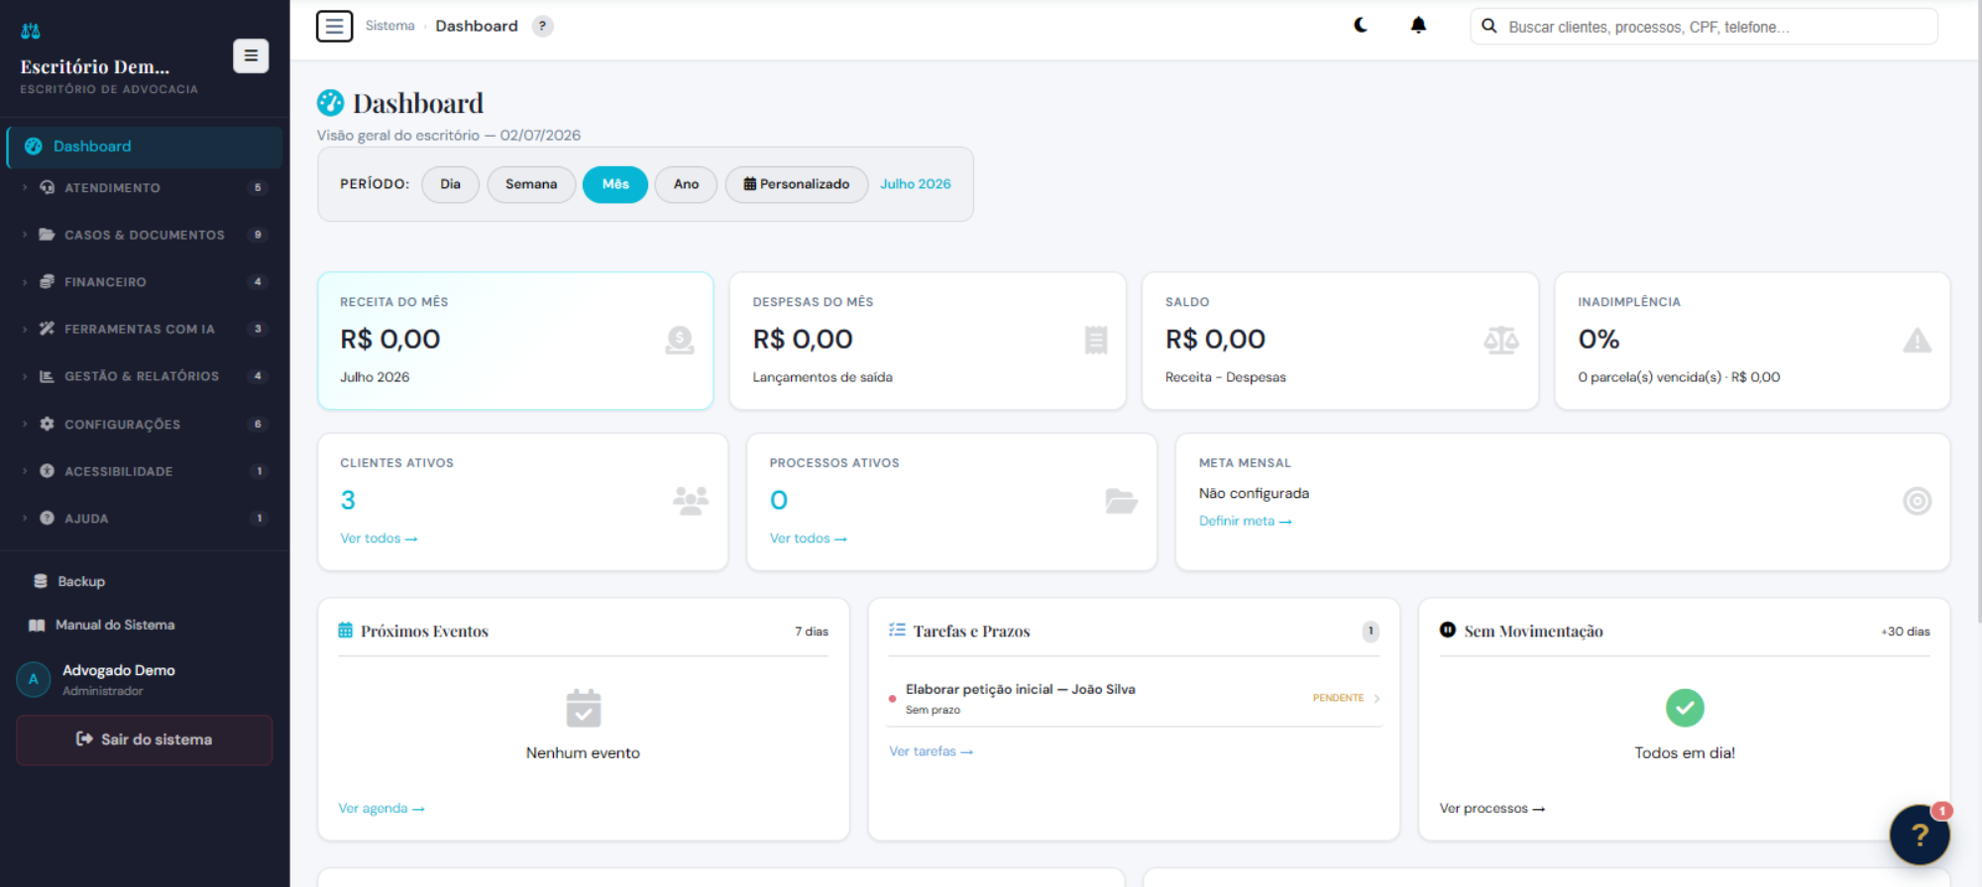
Task: Click the empty calendar Nenhum evento icon
Action: tap(584, 708)
